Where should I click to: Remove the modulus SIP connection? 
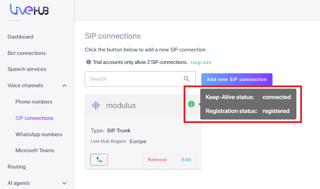pos(157,160)
